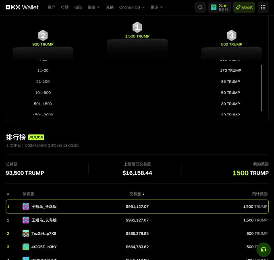Click the rank 3 medal badge

tap(232, 35)
